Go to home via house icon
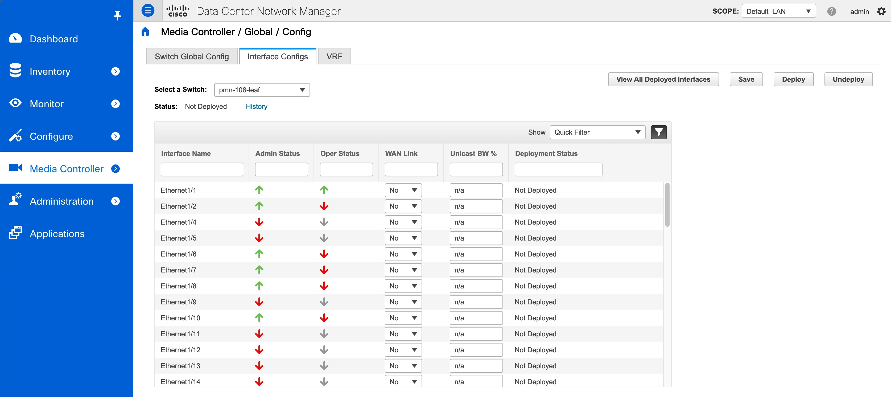The image size is (891, 397). tap(145, 32)
